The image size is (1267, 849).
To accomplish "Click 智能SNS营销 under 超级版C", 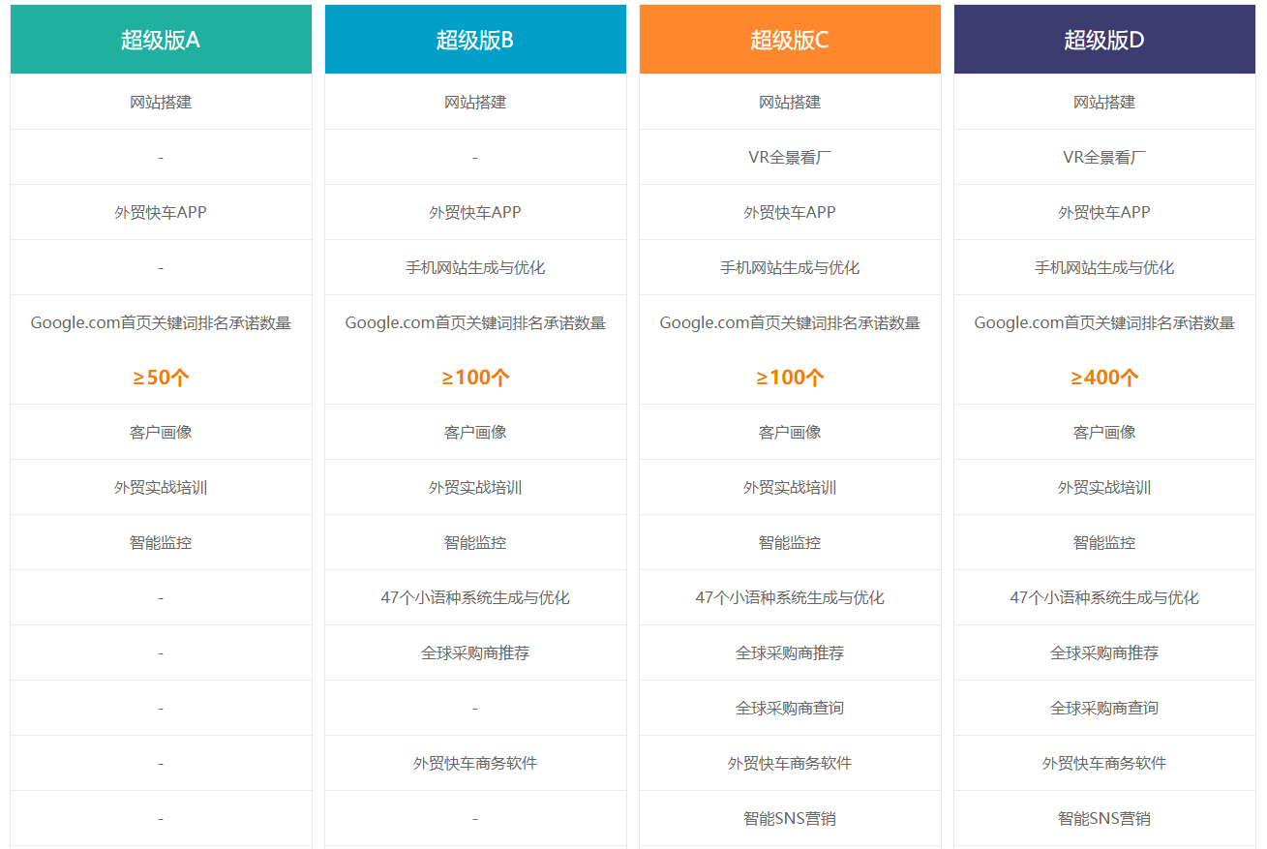I will (790, 818).
